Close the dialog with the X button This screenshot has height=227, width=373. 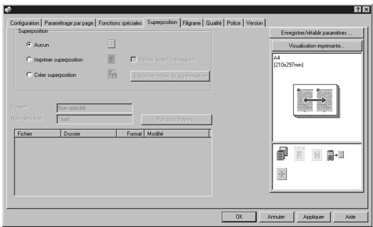pyautogui.click(x=367, y=9)
